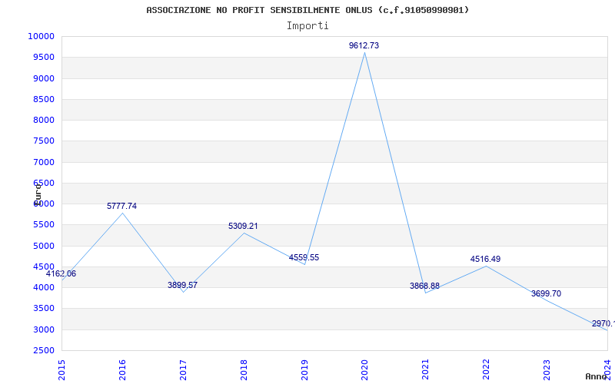Click the 5000 y-axis tick label
This screenshot has height=384, width=615.
click(x=43, y=246)
